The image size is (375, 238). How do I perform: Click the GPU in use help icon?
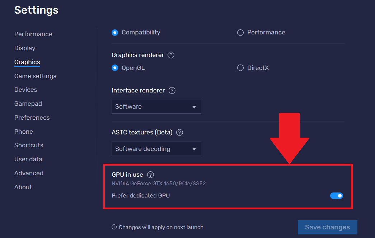[x=150, y=175]
